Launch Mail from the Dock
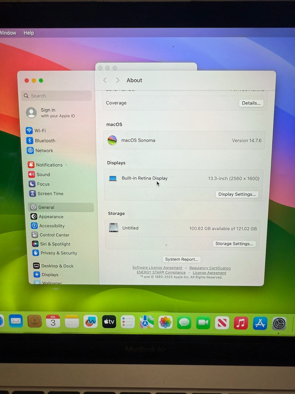Viewport: 295px width, 394px height. click(16, 321)
